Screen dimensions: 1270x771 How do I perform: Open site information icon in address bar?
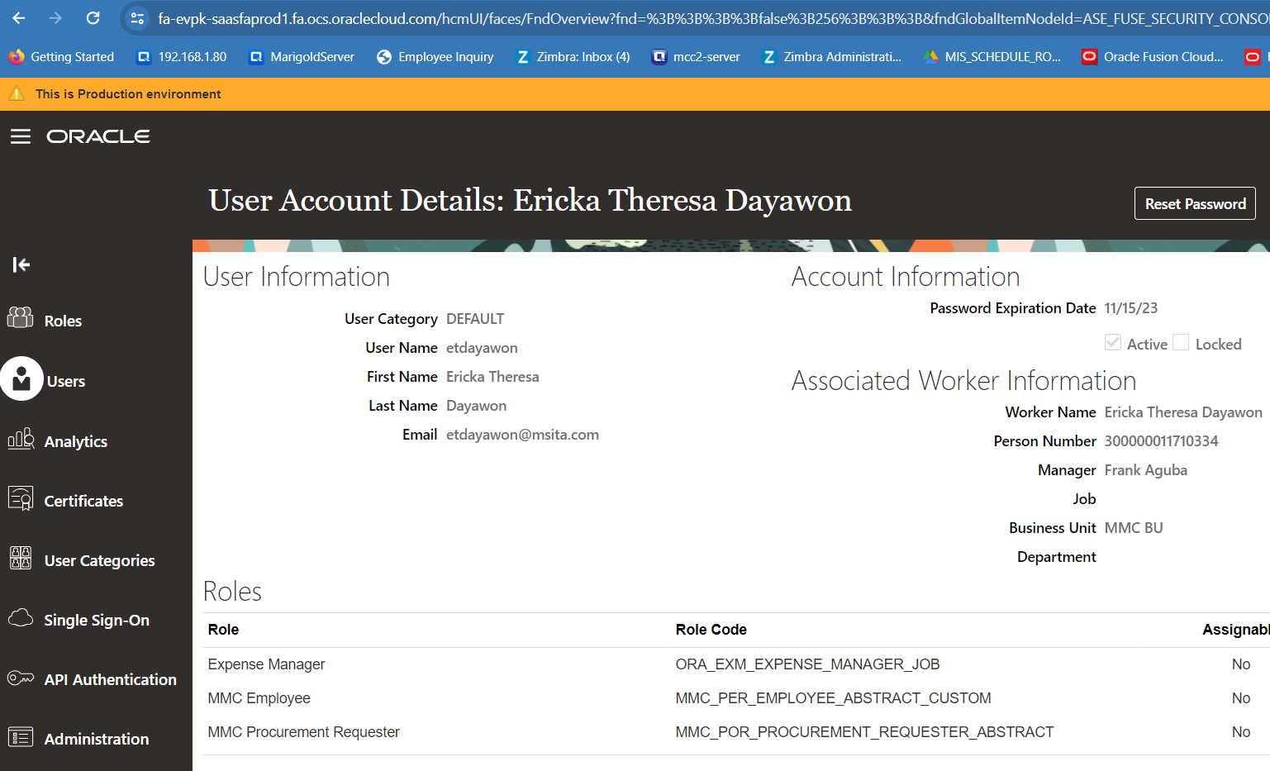click(137, 18)
